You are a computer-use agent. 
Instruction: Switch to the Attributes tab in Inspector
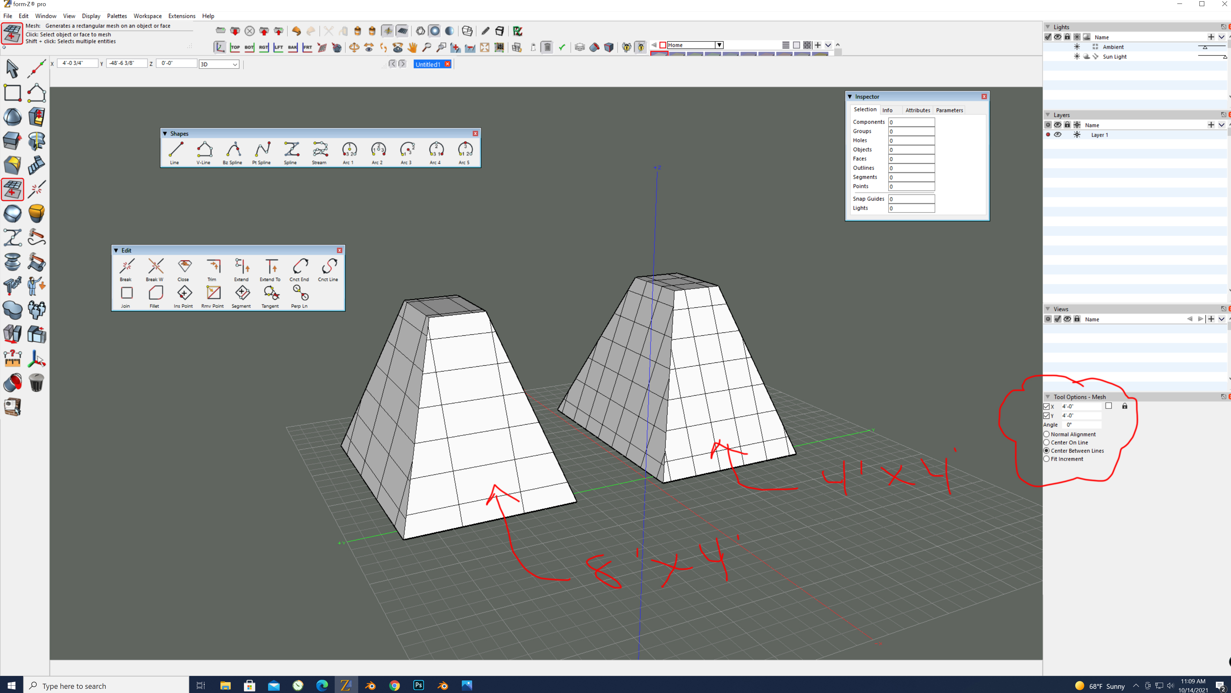point(918,110)
